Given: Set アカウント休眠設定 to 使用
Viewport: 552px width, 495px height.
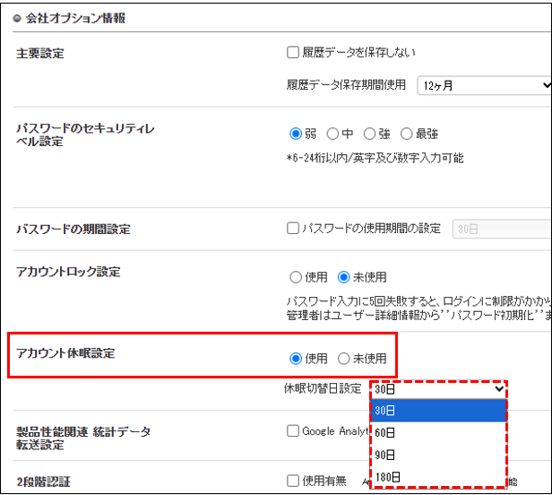Looking at the screenshot, I should tap(296, 359).
